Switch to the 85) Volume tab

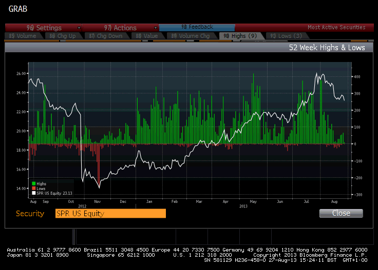[x=23, y=36]
